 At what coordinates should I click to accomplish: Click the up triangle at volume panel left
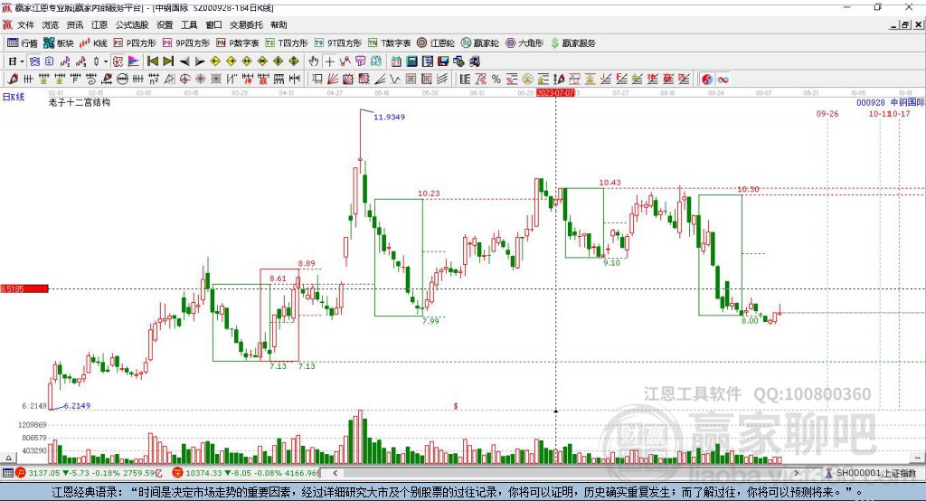pyautogui.click(x=8, y=458)
